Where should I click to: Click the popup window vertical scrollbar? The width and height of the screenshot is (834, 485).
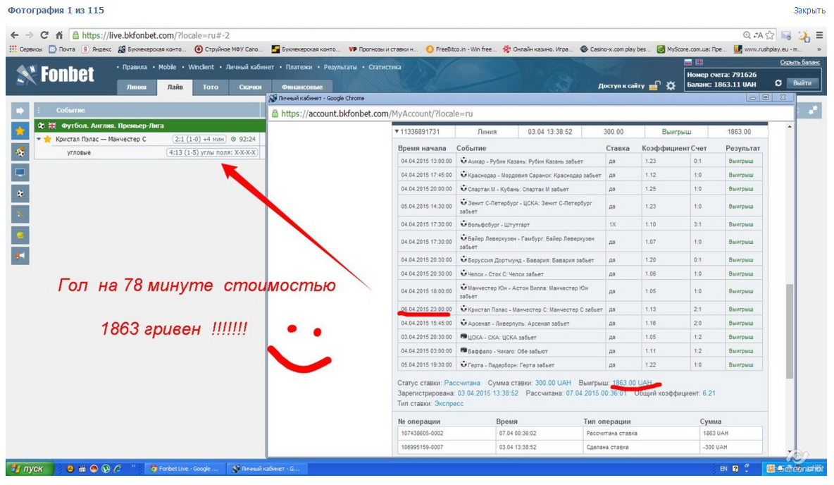790,330
